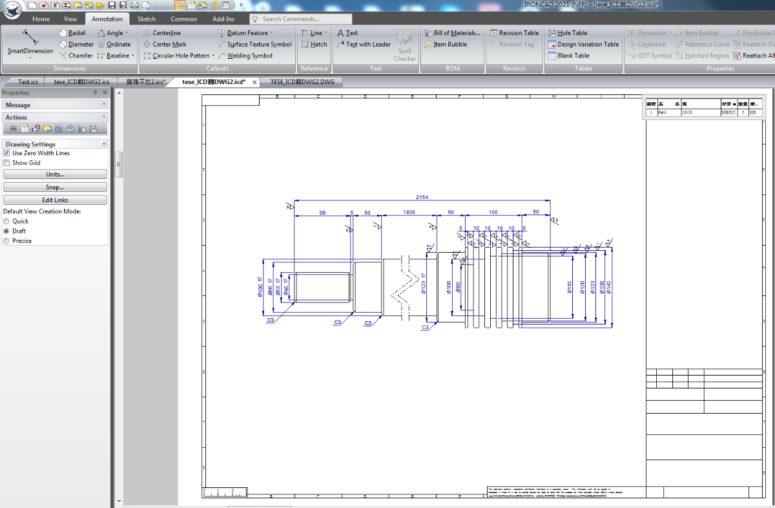The width and height of the screenshot is (775, 508).
Task: Click the Save icon in quick access toolbar
Action: pos(112,5)
